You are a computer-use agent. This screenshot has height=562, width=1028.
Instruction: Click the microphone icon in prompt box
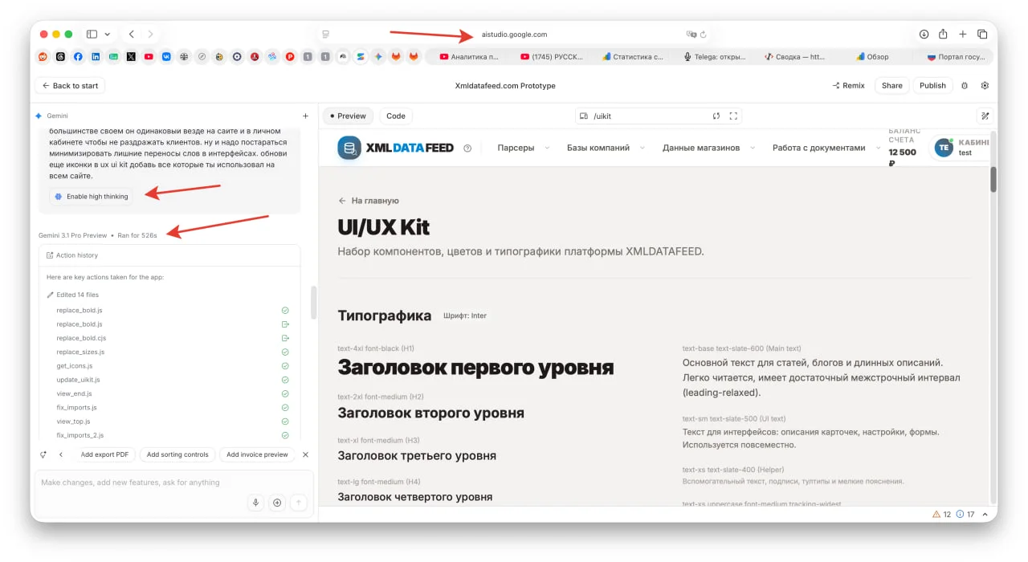click(255, 503)
